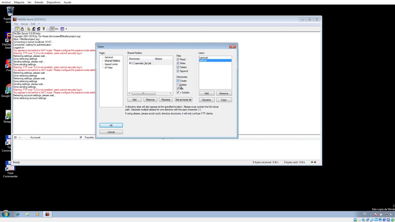Image resolution: width=395 pixels, height=222 pixels.
Task: Launch Internet Explorer from the taskbar
Action: coord(18,214)
